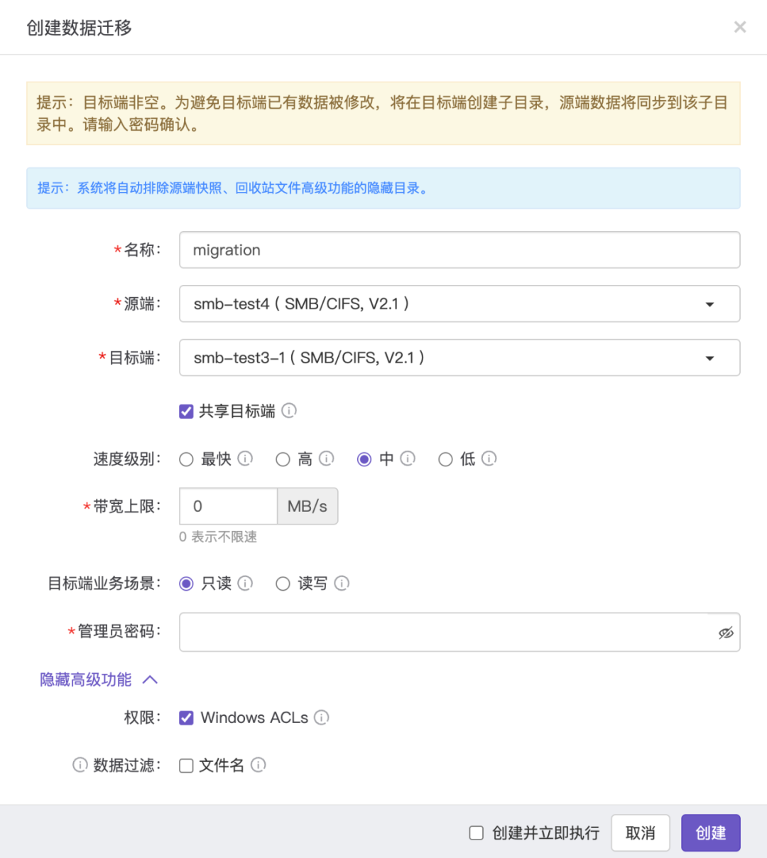Click the 取消 button
Screen dimensions: 767x858
[x=641, y=832]
